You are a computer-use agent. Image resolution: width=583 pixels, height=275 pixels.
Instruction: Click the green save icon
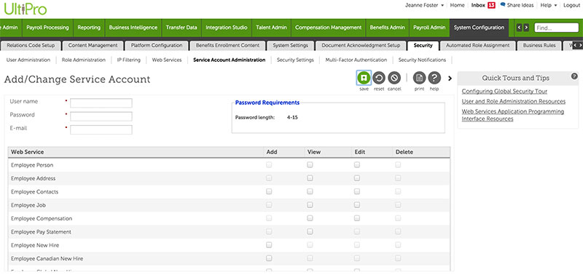click(x=364, y=78)
